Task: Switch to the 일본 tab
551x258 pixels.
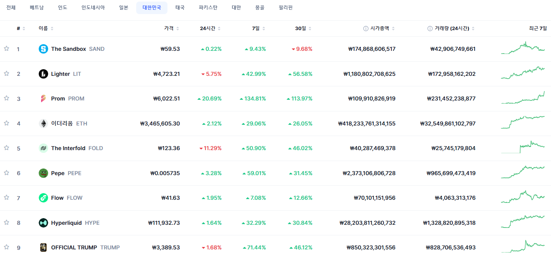Action: tap(124, 8)
